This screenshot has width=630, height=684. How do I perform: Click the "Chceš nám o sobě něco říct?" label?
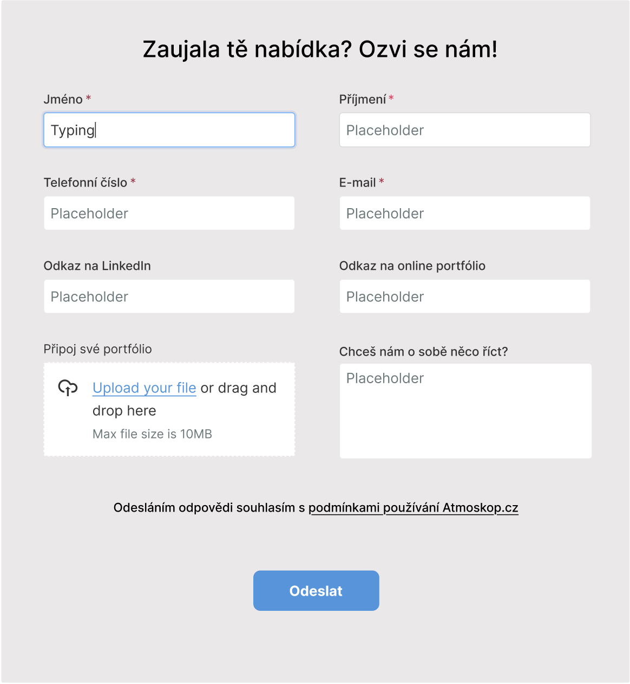(x=423, y=352)
